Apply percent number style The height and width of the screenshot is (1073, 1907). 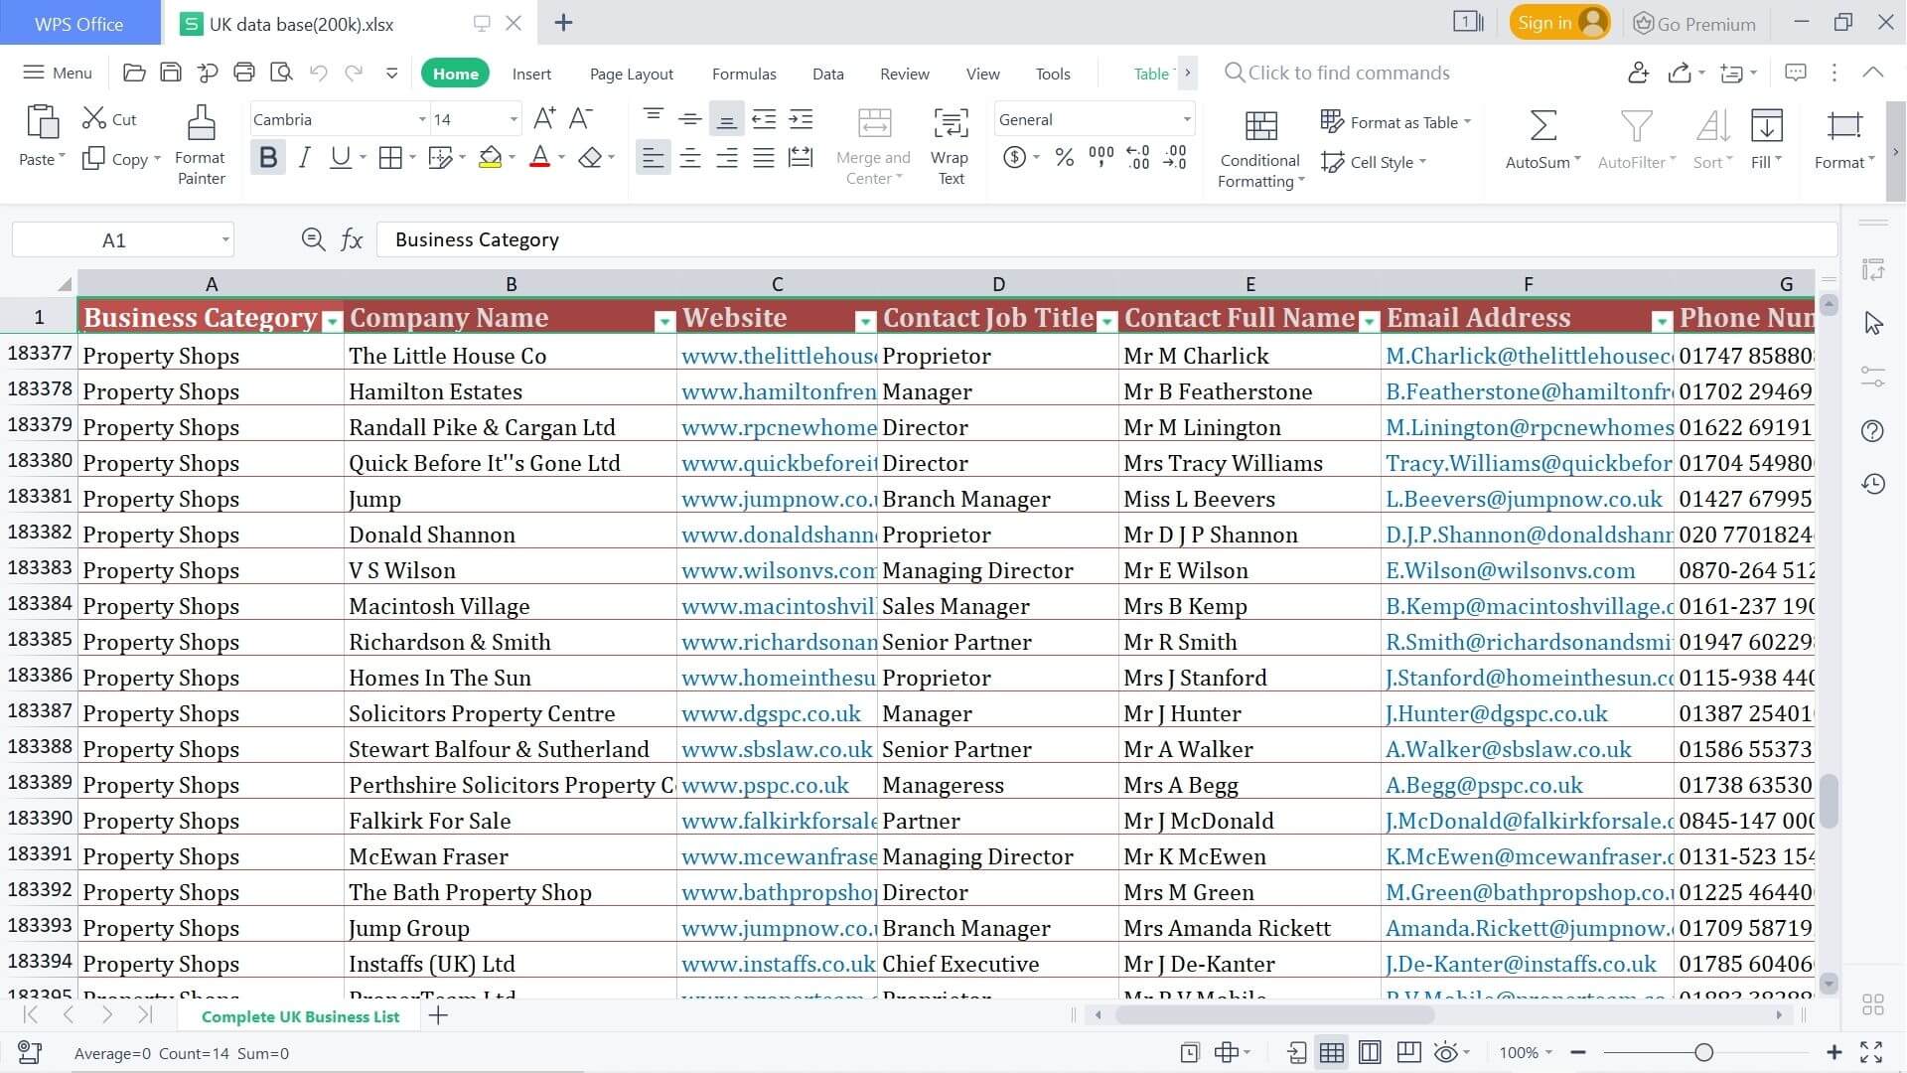1064,157
